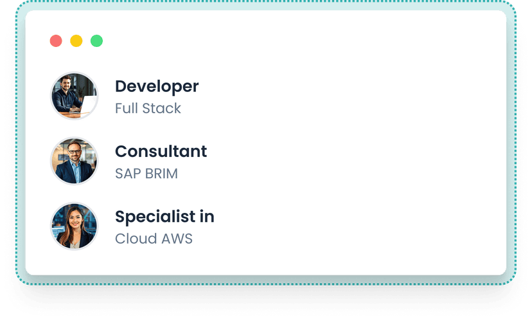Open the Specialist's profile photo
532x321 pixels.
74,226
